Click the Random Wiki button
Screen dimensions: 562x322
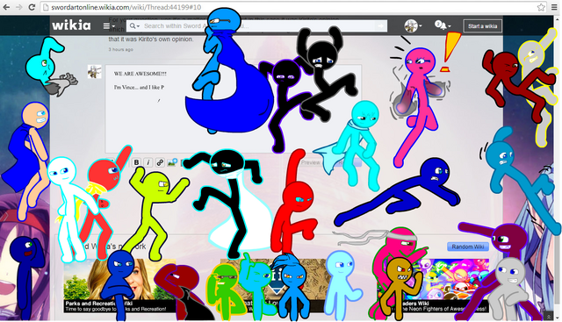click(x=468, y=247)
